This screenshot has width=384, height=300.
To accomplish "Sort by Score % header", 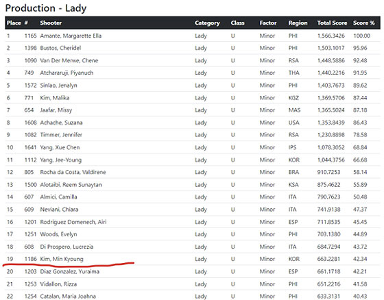I will (x=363, y=23).
